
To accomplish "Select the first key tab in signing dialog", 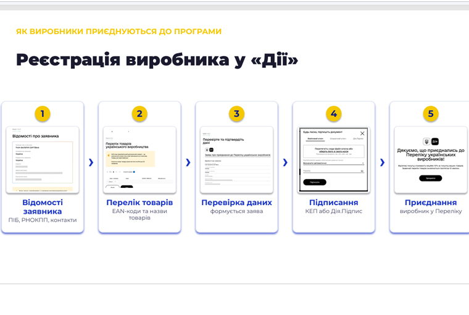I will (315, 138).
